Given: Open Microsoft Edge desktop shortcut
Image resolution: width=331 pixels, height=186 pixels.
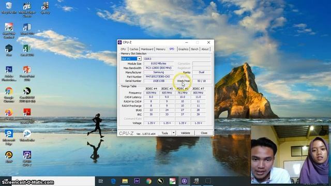Looking at the screenshot, I should point(9,137).
